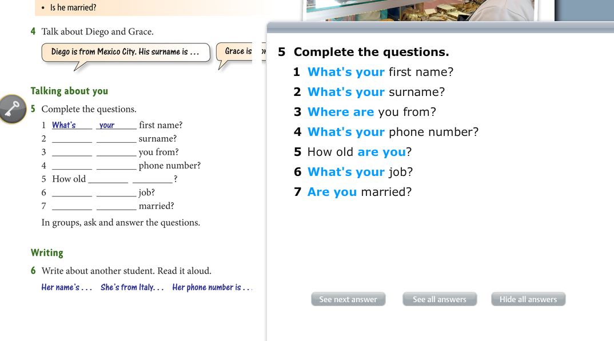Click the filled-in word What's in question 1
Image resolution: width=614 pixels, height=341 pixels.
[x=64, y=125]
